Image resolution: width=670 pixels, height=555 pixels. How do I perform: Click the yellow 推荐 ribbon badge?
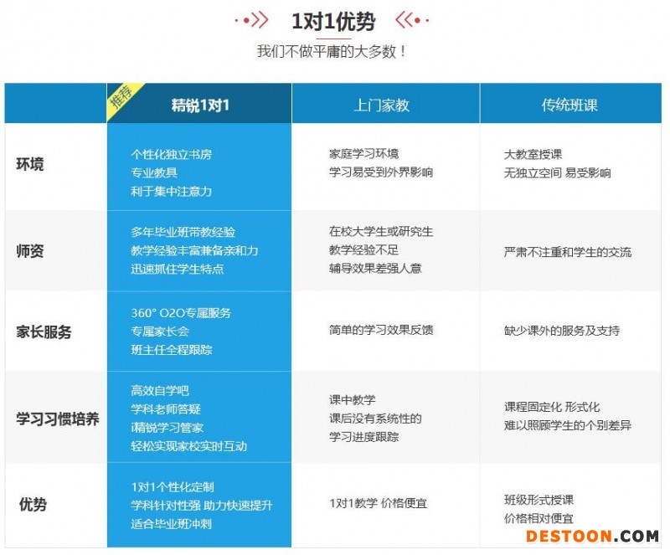pyautogui.click(x=122, y=100)
